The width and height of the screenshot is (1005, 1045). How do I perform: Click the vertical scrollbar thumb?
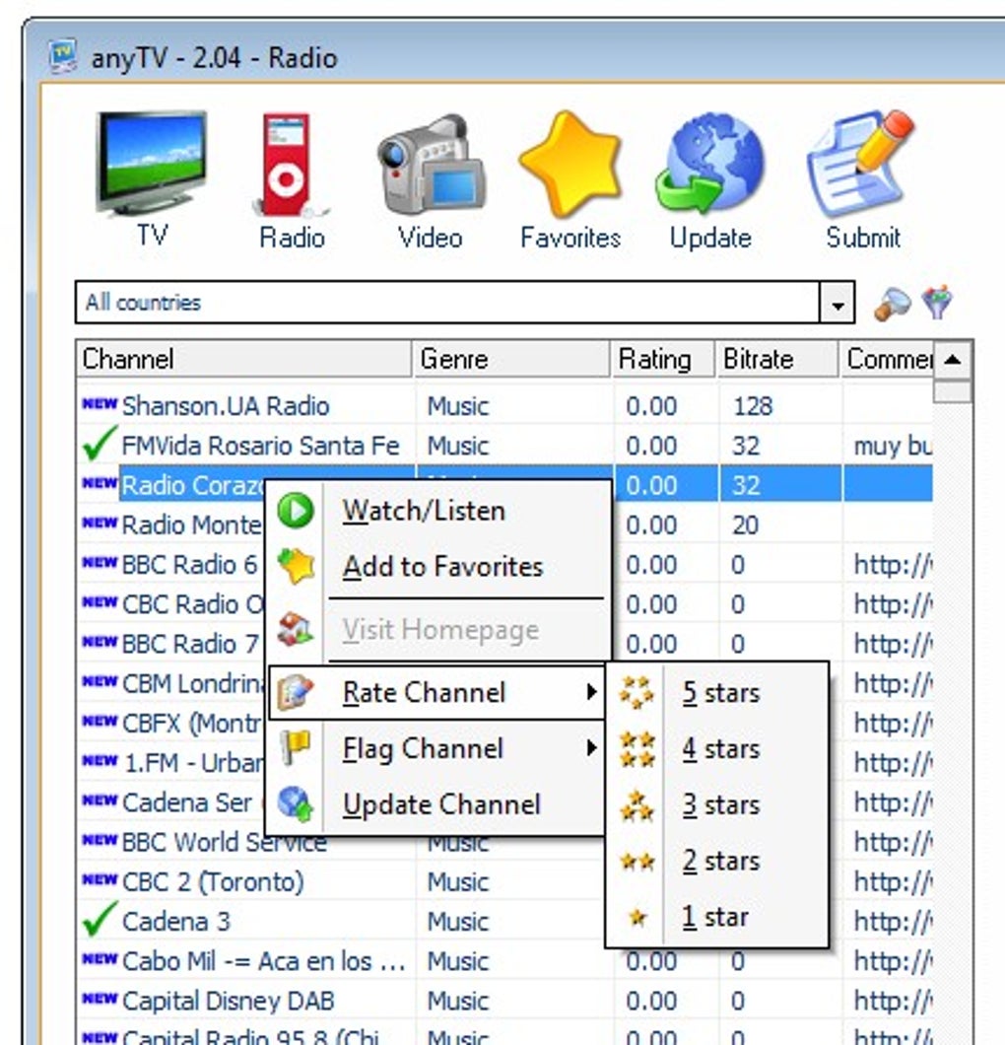point(953,391)
